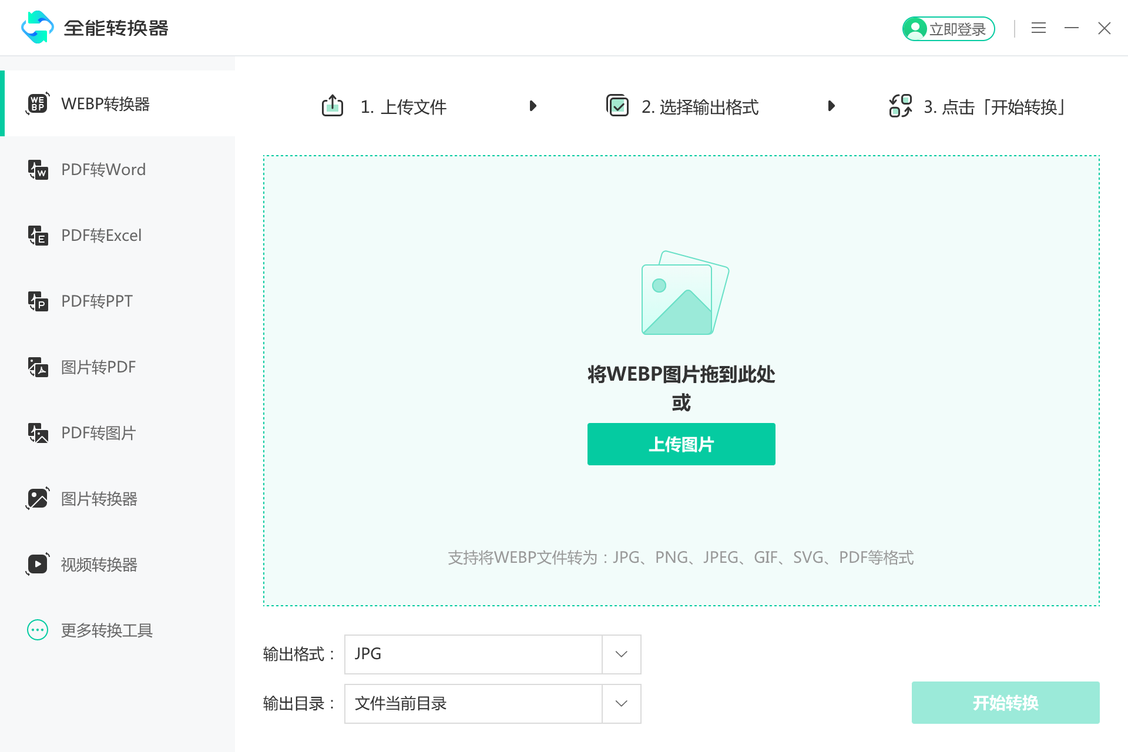Open the PDF转PPT tool
Image resolution: width=1128 pixels, height=752 pixels.
[x=38, y=301]
